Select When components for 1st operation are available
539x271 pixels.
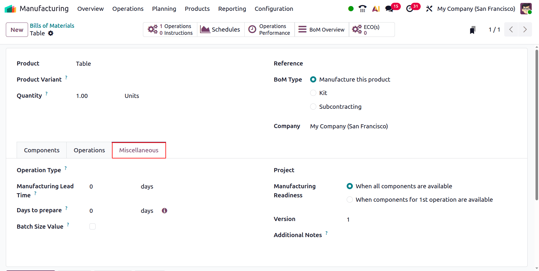[350, 200]
